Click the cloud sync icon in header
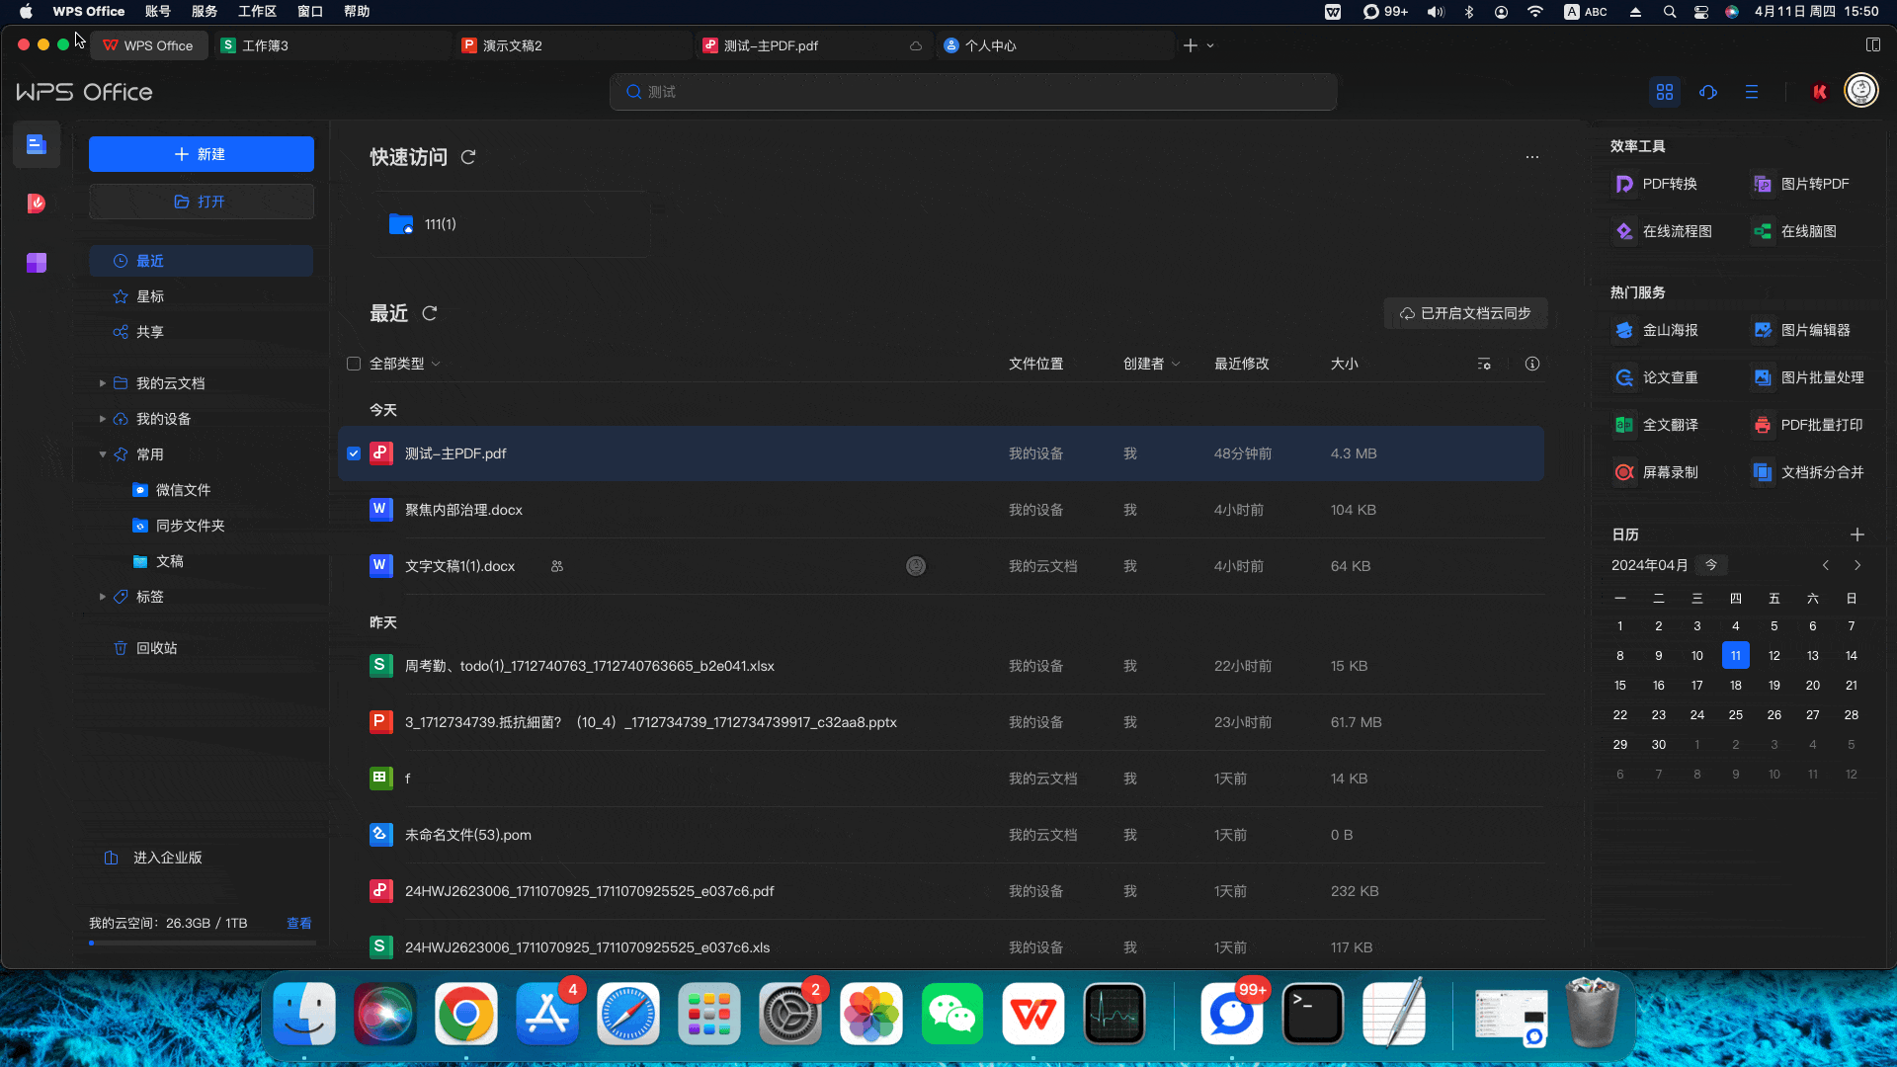1897x1067 pixels. click(1708, 92)
